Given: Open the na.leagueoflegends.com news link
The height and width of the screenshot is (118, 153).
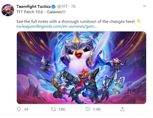Looking at the screenshot, I should pos(57,26).
